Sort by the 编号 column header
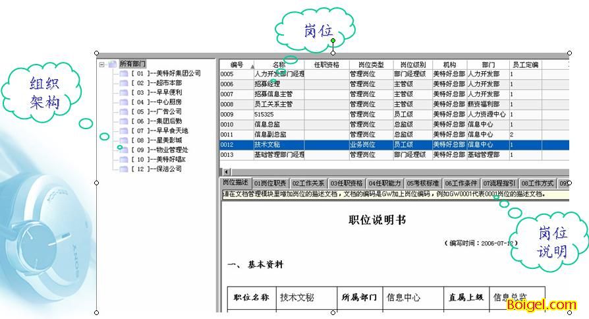Image resolution: width=589 pixels, height=319 pixels. pos(237,65)
